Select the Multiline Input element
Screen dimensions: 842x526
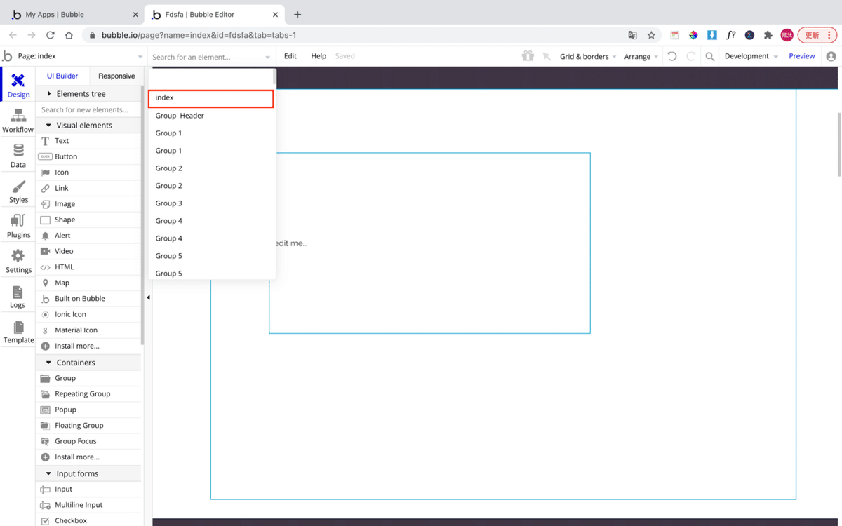(88, 505)
